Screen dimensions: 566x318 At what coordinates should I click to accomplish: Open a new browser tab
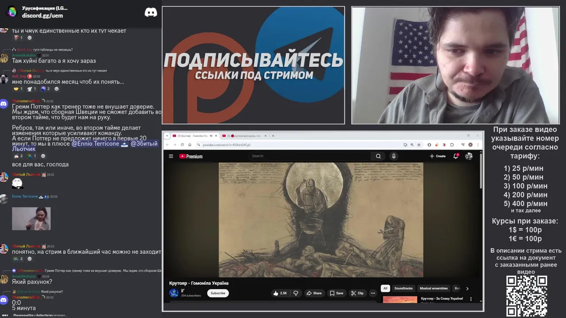click(273, 136)
